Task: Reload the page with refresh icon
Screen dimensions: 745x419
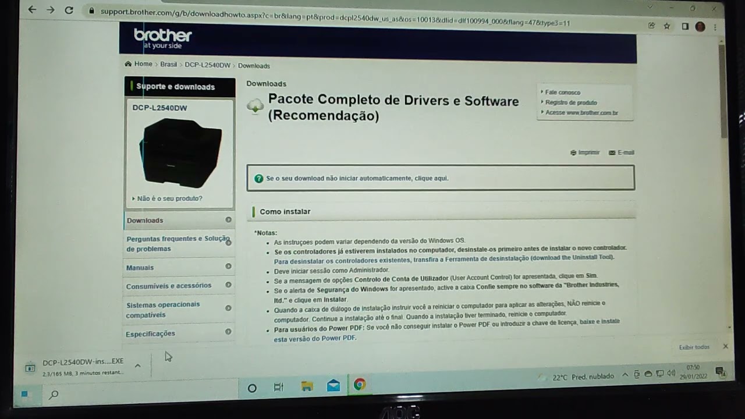Action: [x=69, y=10]
